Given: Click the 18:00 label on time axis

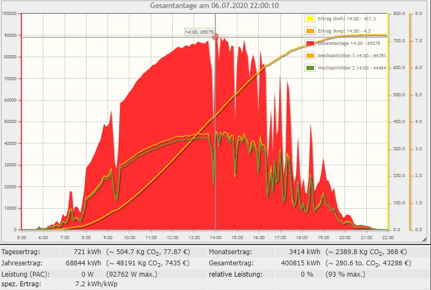Looking at the screenshot, I should [x=302, y=236].
